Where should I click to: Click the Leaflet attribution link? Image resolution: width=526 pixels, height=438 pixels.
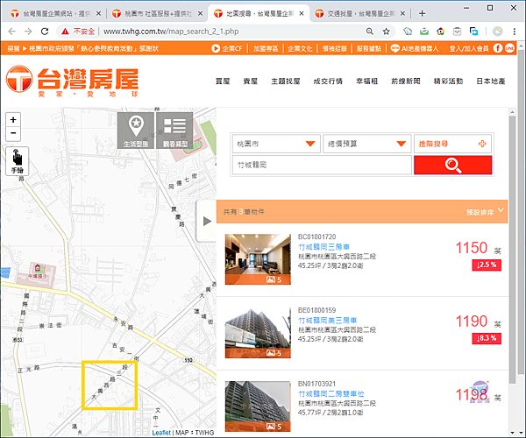pyautogui.click(x=161, y=433)
